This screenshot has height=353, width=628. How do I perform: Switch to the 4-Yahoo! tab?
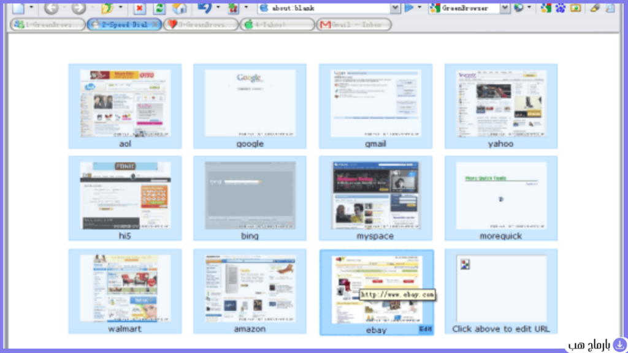(x=277, y=25)
